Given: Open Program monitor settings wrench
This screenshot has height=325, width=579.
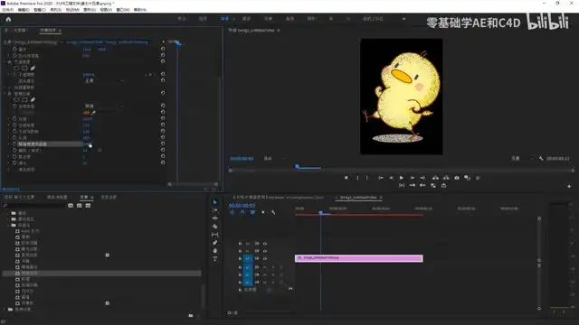Looking at the screenshot, I should point(541,159).
